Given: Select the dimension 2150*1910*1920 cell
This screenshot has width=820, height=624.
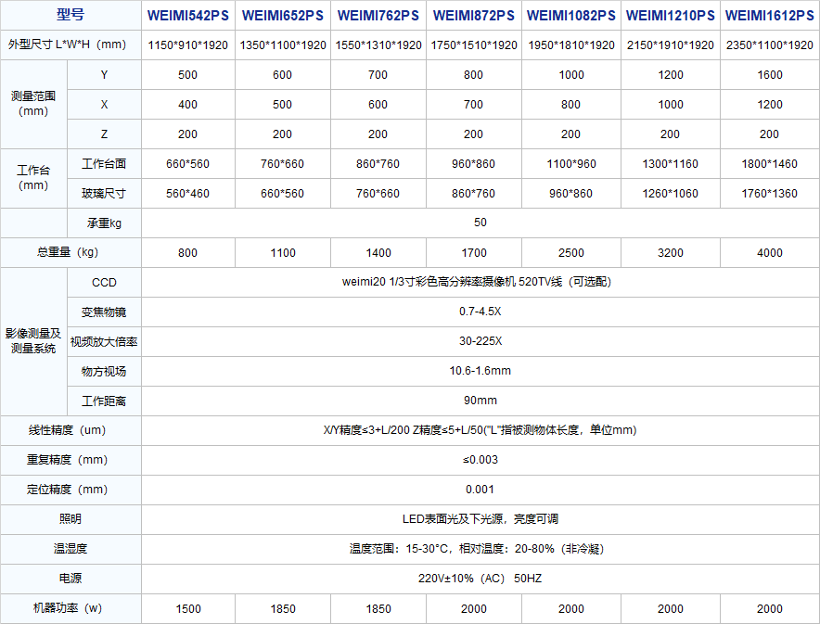Looking at the screenshot, I should (671, 45).
